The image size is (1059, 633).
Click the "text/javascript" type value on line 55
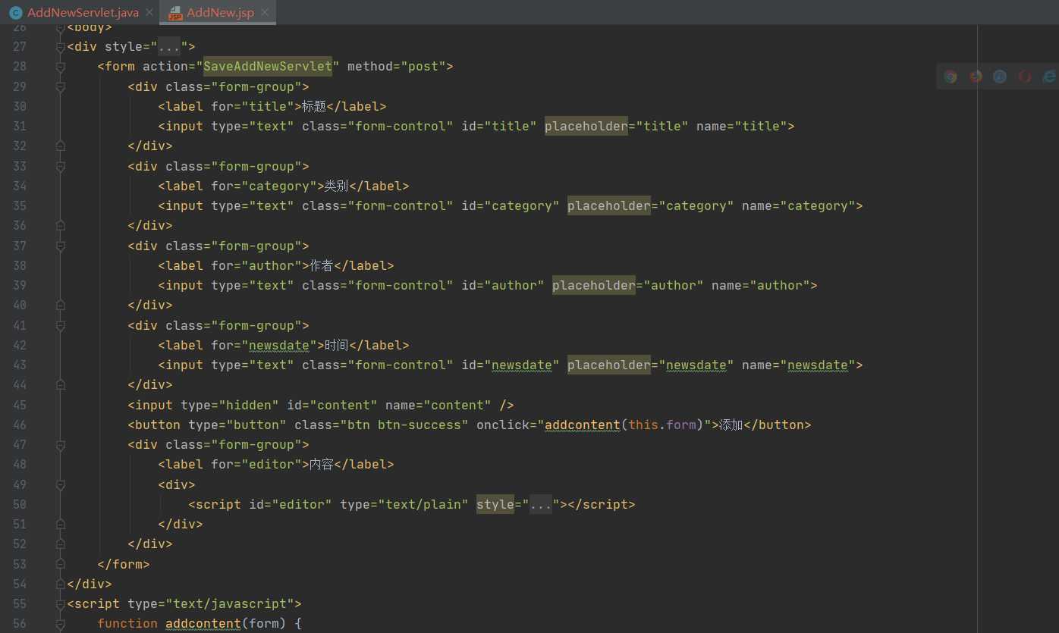pyautogui.click(x=230, y=603)
